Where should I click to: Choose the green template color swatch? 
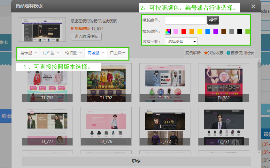pyautogui.click(x=247, y=32)
